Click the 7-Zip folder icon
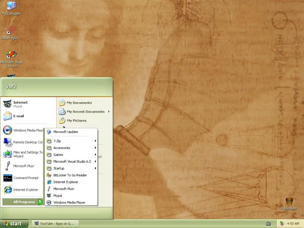The image size is (304, 228). 49,141
